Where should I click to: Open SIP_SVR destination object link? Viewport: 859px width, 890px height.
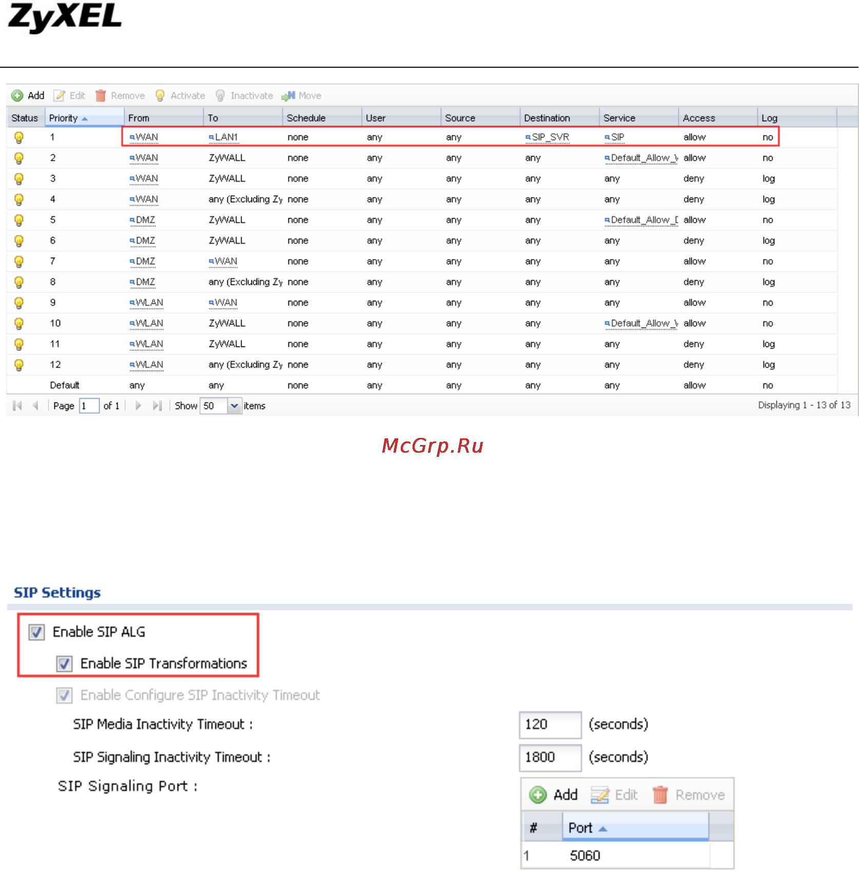[548, 138]
